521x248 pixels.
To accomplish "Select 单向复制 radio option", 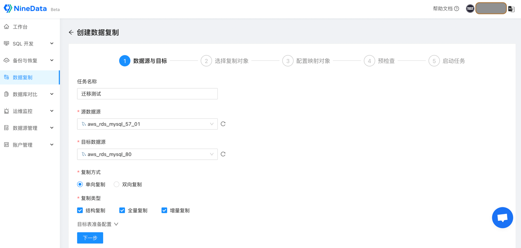I will [x=80, y=184].
